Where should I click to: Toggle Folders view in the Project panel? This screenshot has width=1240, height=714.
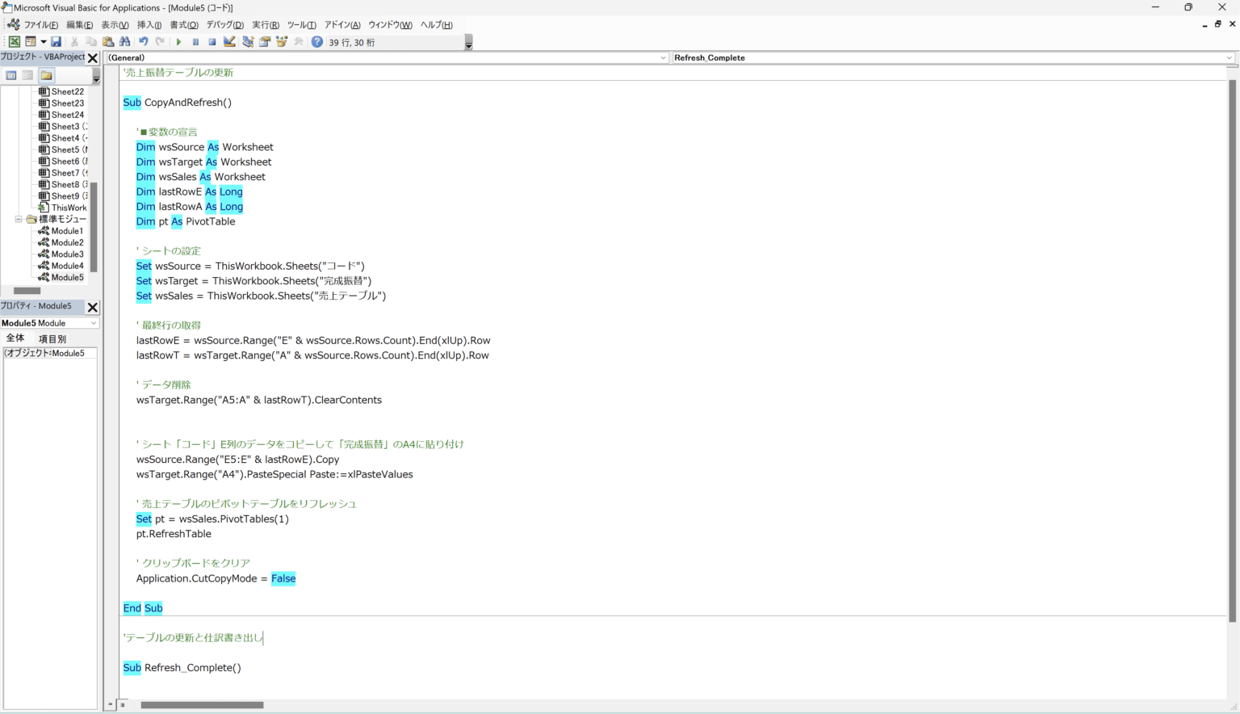46,76
